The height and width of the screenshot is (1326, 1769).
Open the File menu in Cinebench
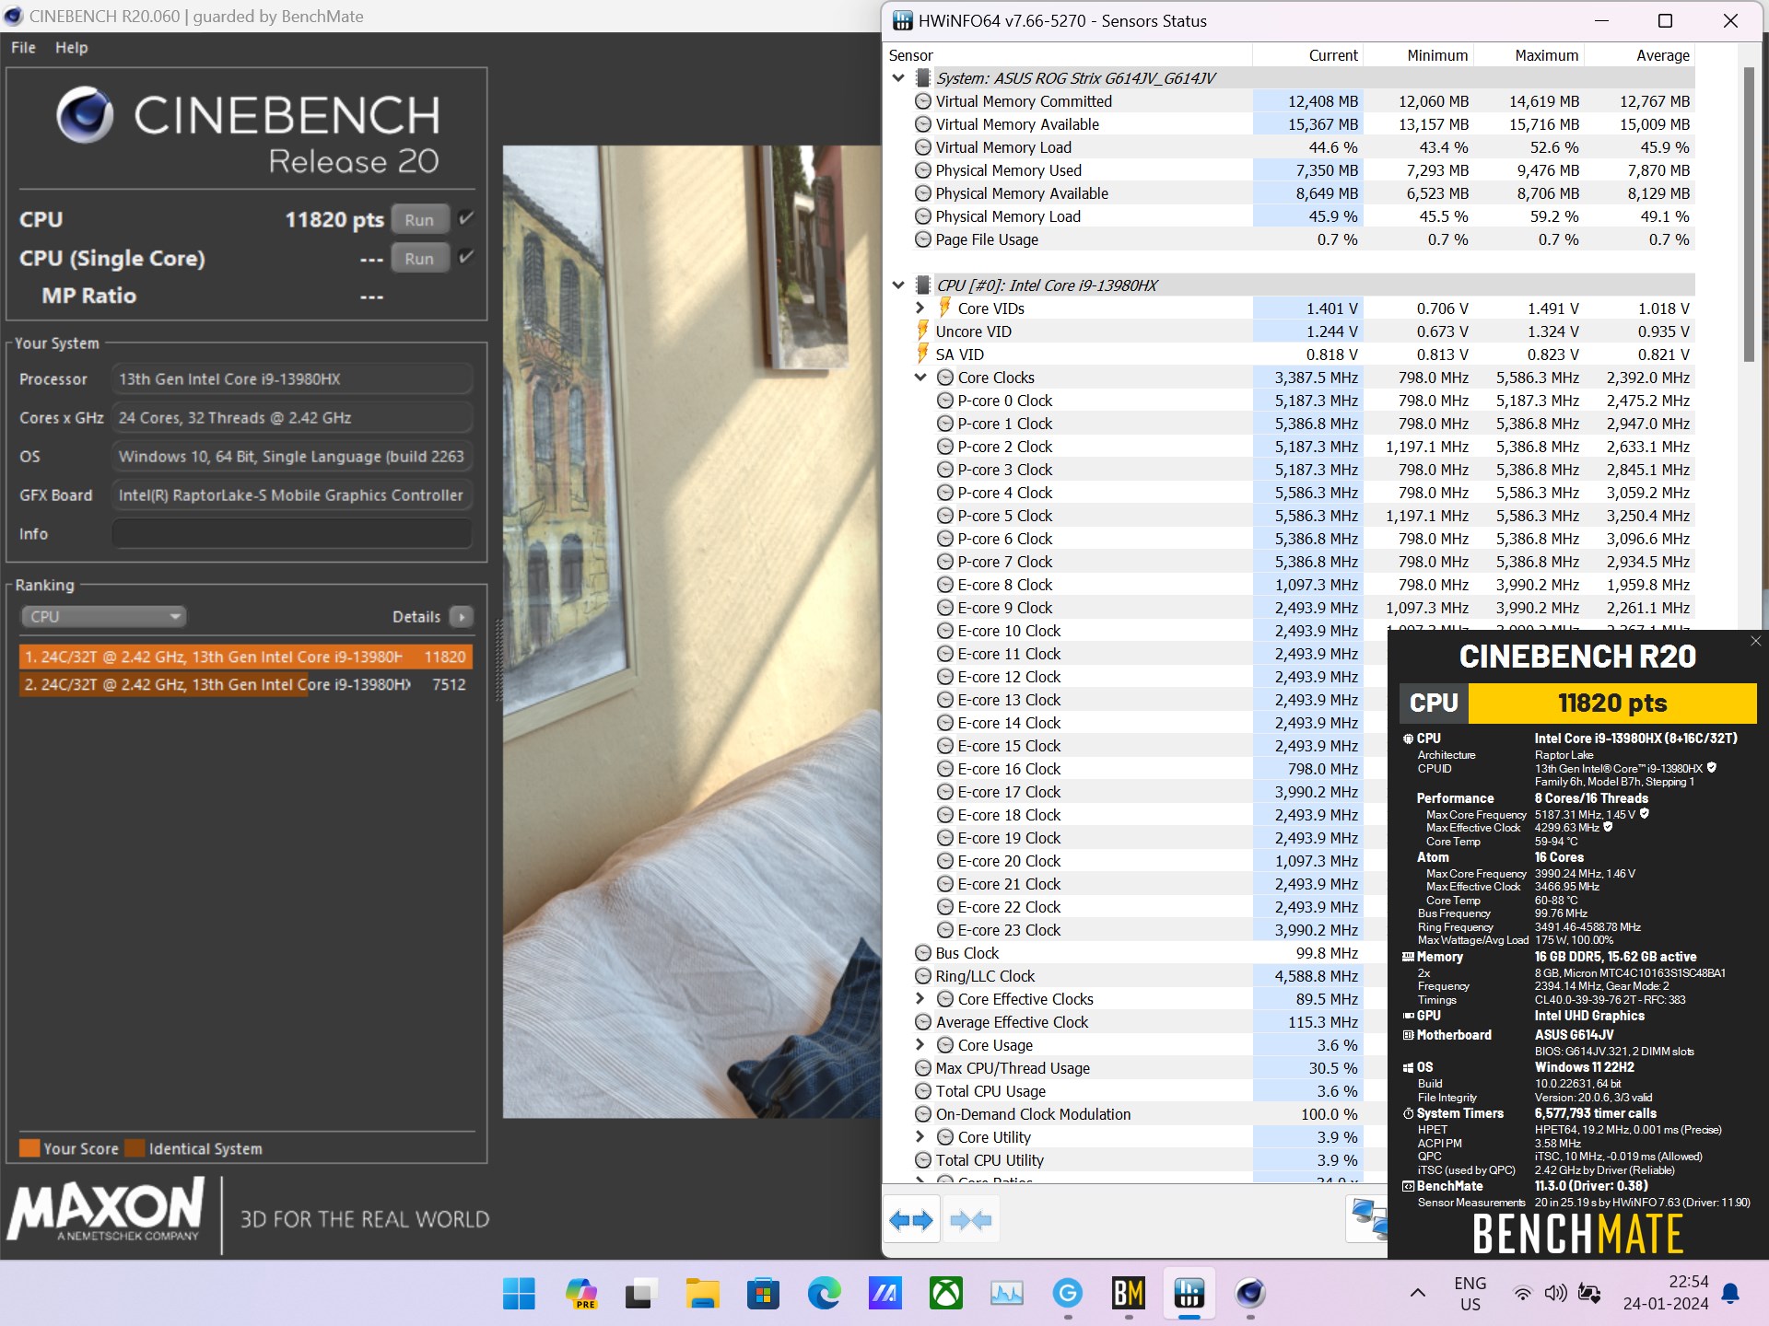pos(23,48)
